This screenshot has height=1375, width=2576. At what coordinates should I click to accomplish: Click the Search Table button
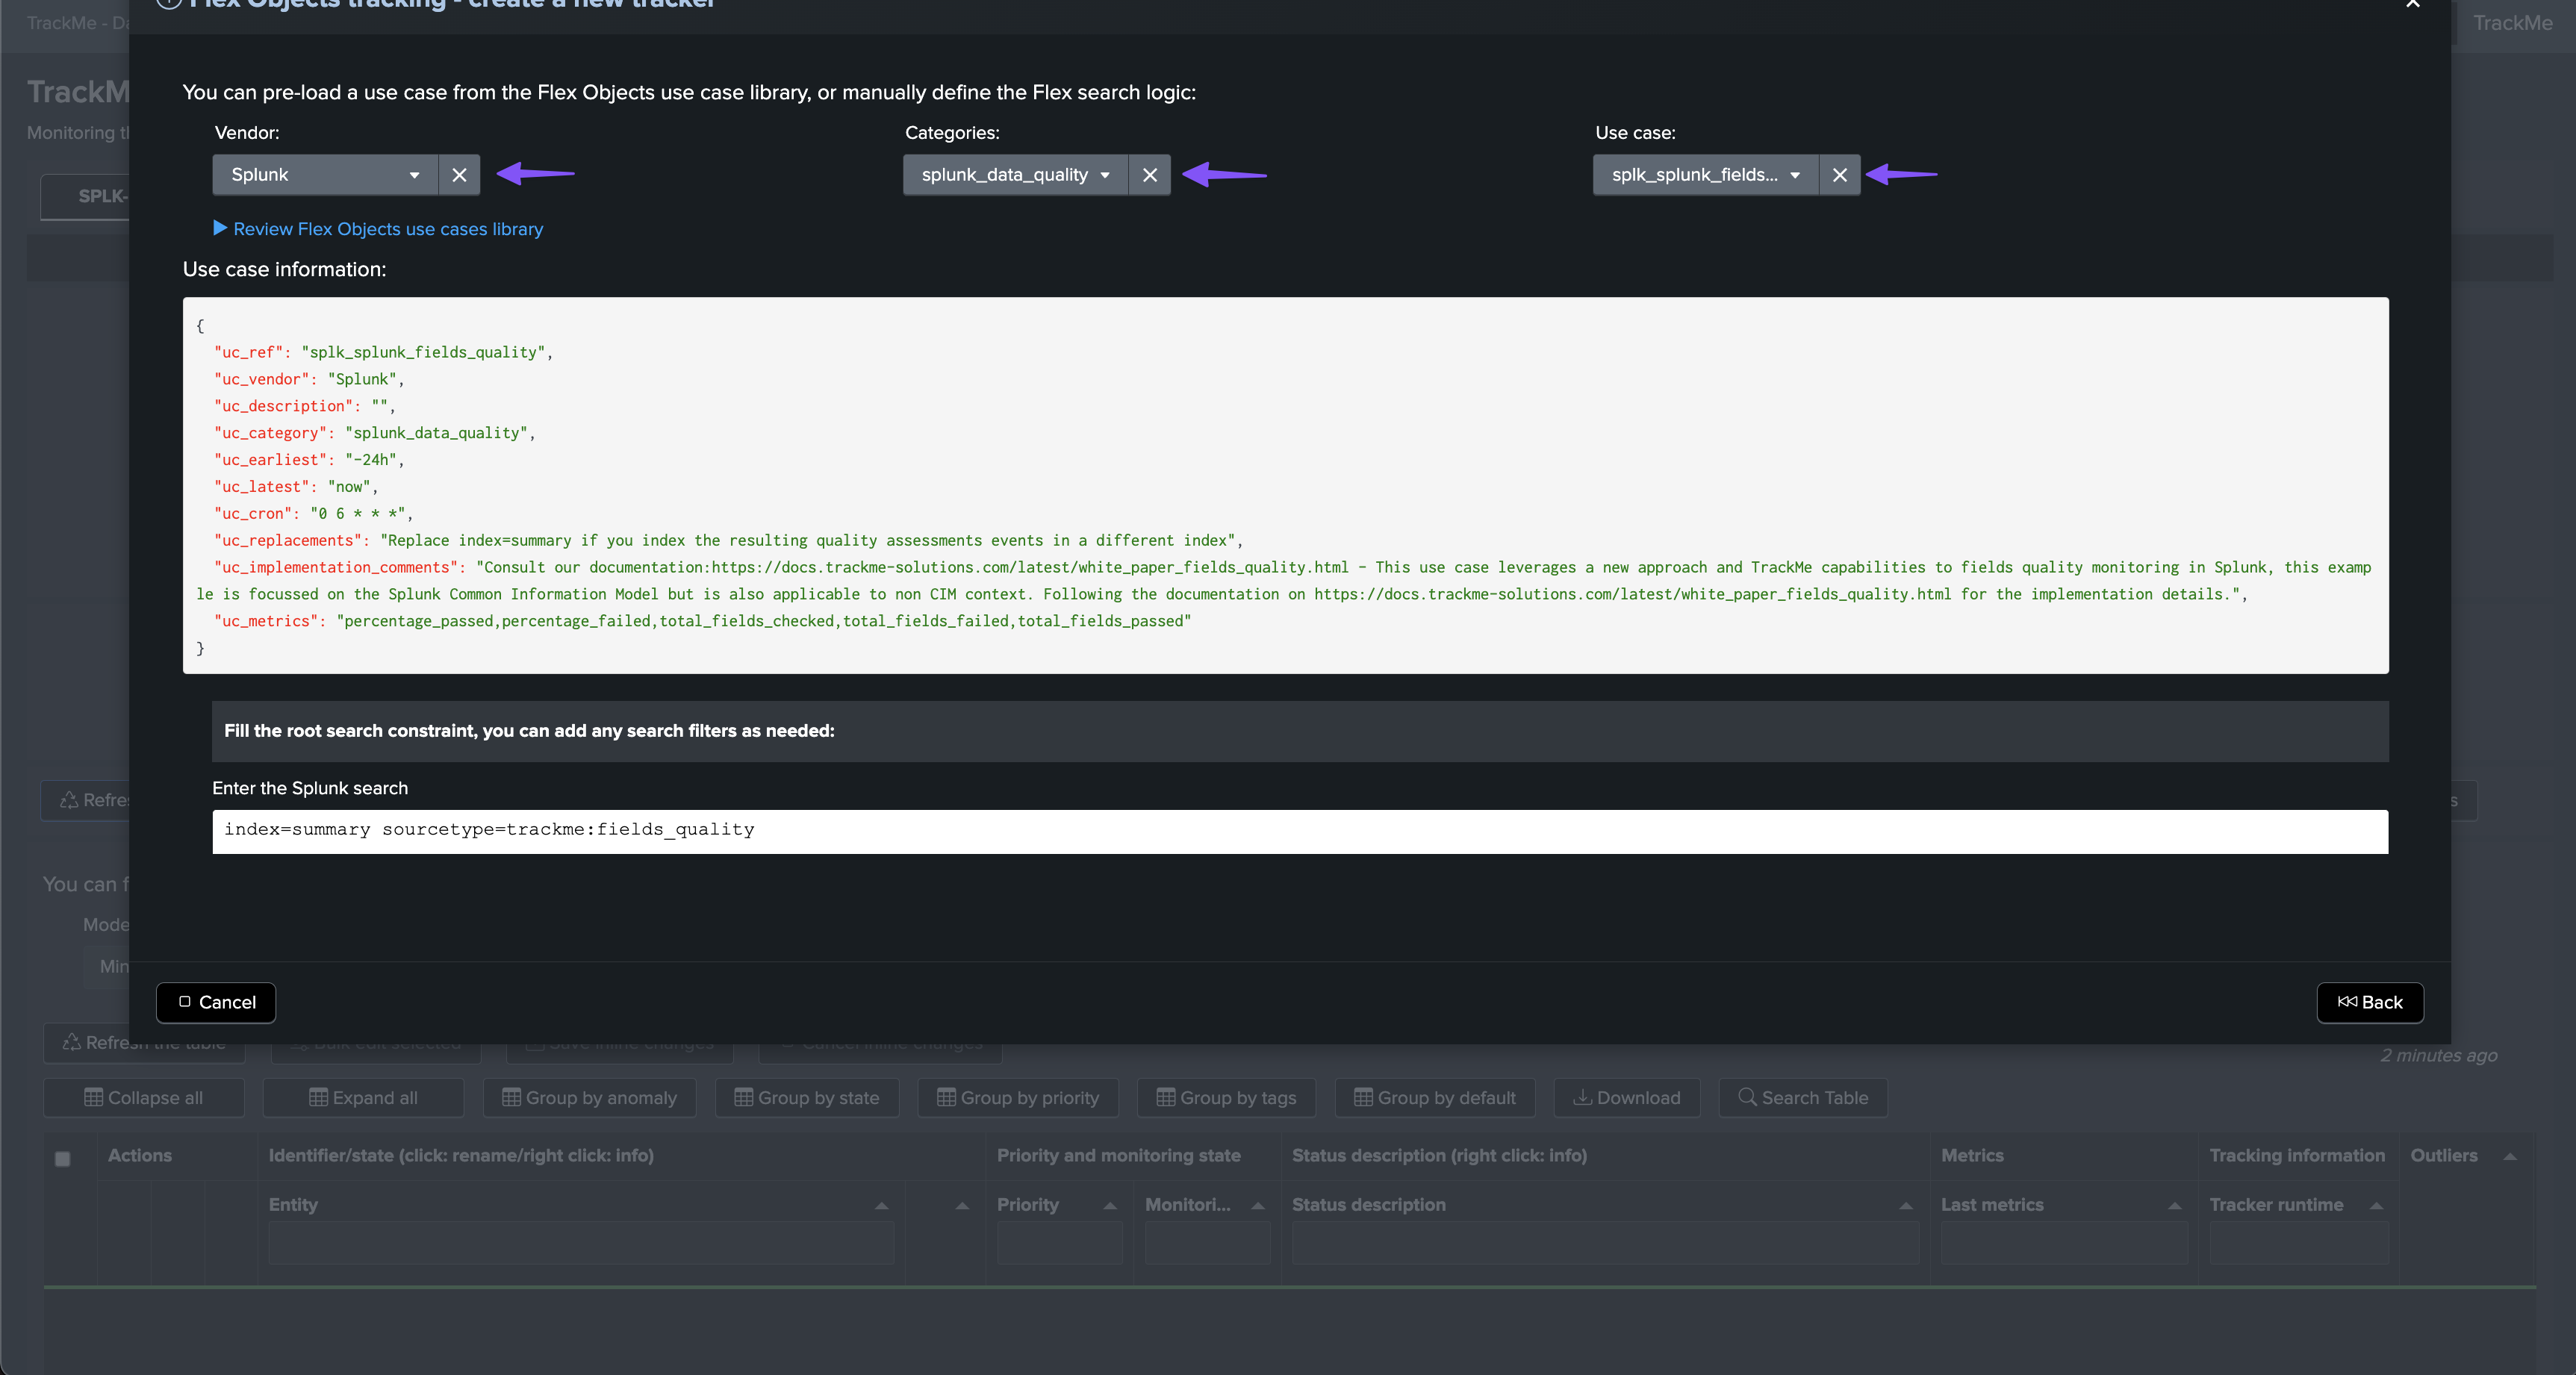coord(1803,1097)
